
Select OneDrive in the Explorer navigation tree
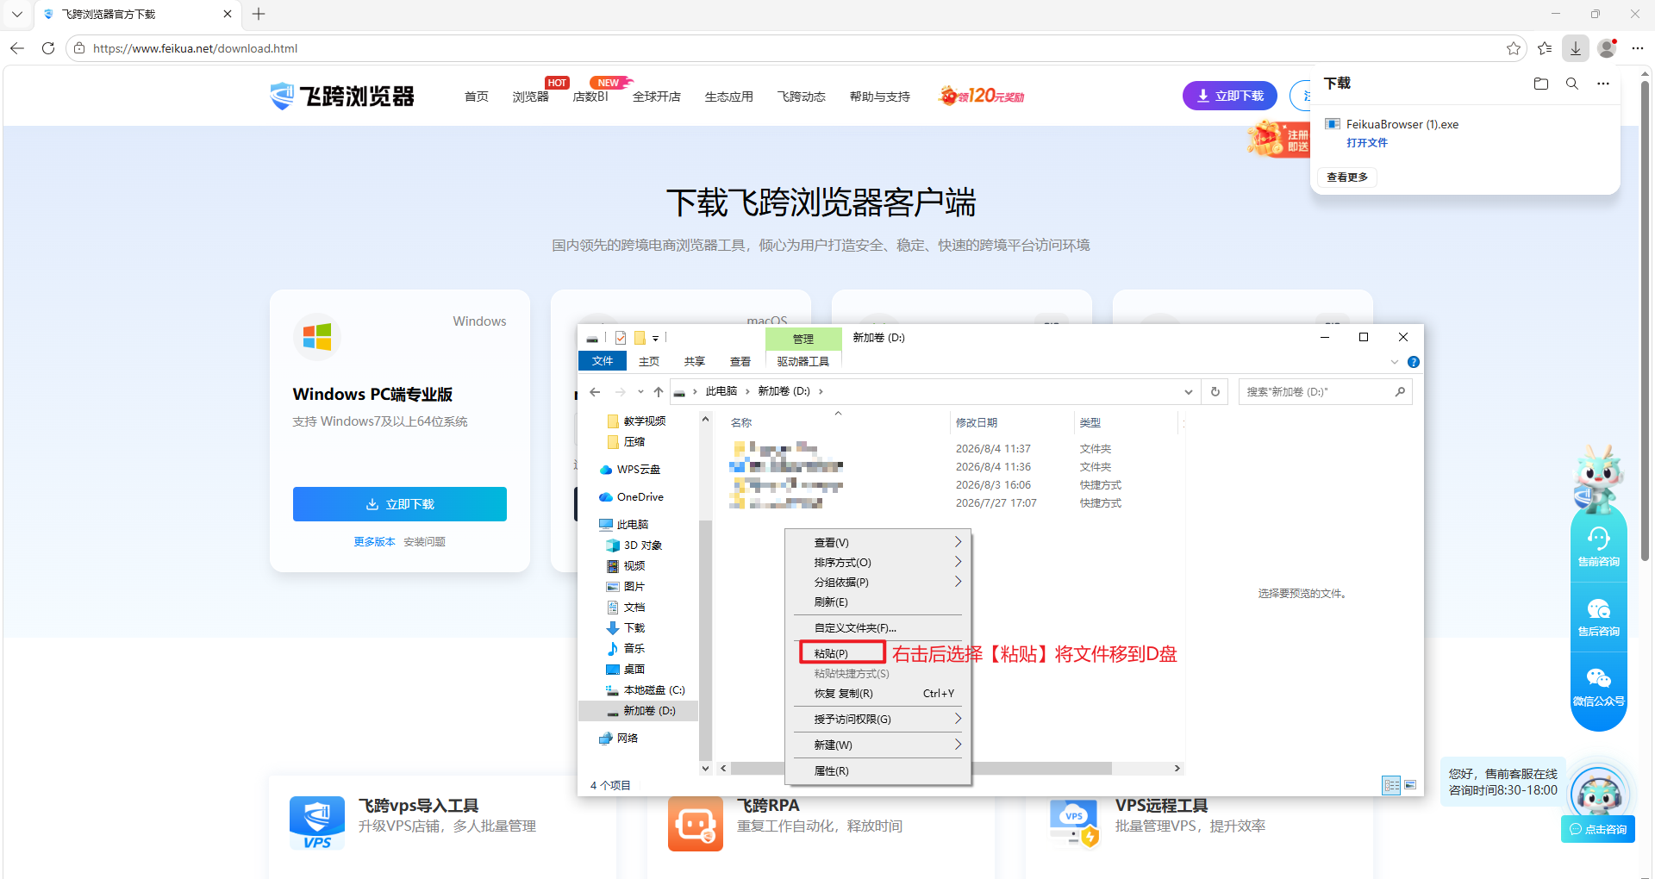point(632,497)
